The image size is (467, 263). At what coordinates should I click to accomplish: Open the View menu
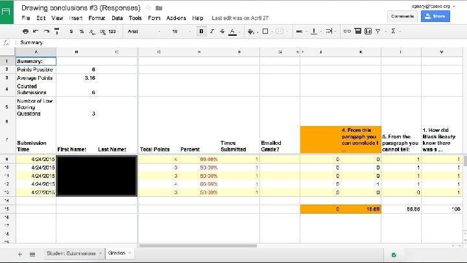(x=57, y=18)
